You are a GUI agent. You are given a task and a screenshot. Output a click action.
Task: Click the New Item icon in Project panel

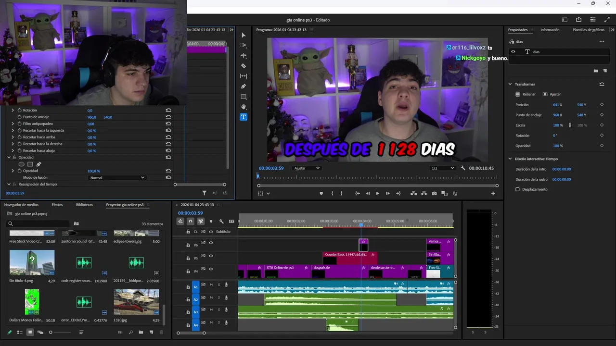pyautogui.click(x=151, y=332)
